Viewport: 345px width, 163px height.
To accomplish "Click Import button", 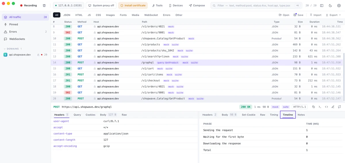I will pos(315,15).
